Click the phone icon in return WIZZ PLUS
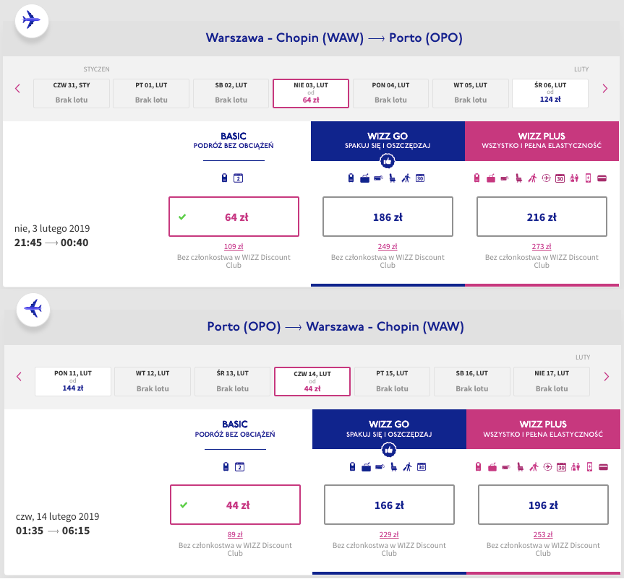This screenshot has width=624, height=579. pos(589,466)
